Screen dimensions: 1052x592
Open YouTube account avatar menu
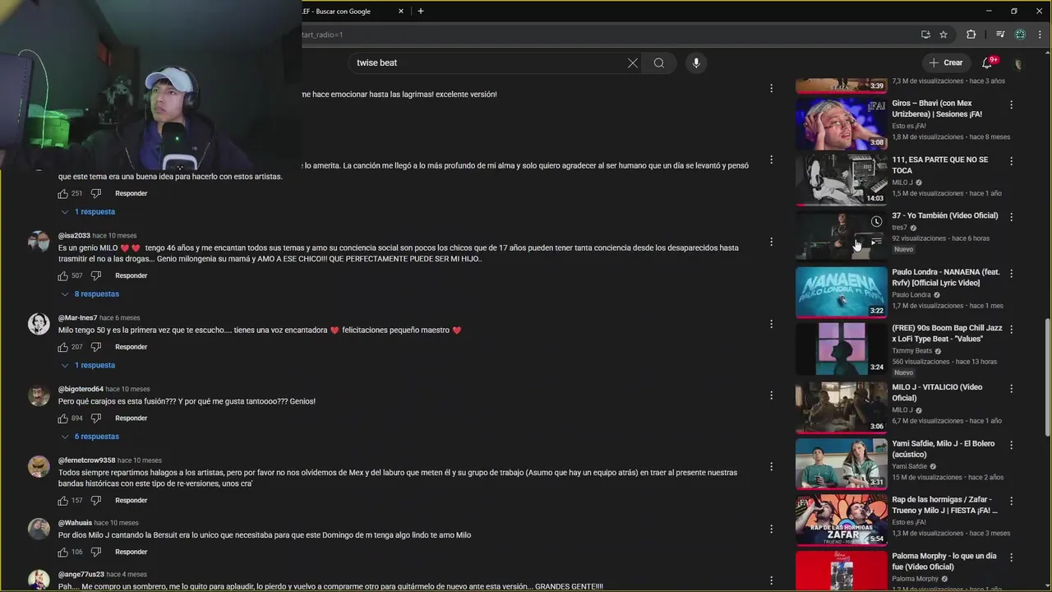1018,63
